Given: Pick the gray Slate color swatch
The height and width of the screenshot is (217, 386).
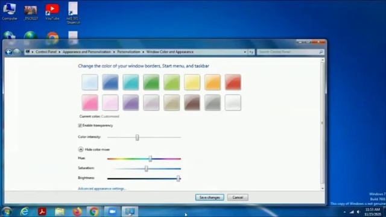Looking at the screenshot, I should tap(212, 102).
